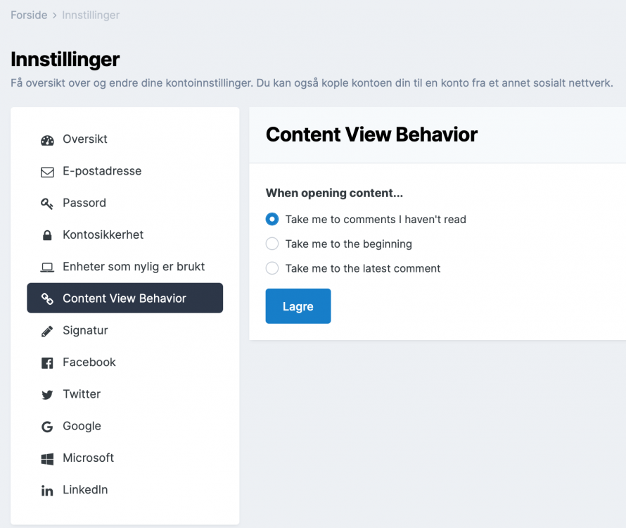This screenshot has height=528, width=626.
Task: Click the Oversikt dashboard icon
Action: [x=47, y=140]
